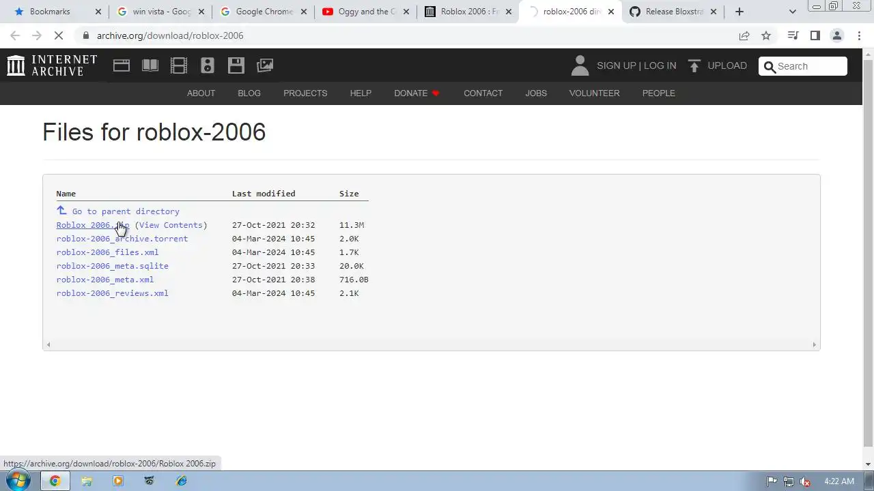Open the Audio speaker icon

(208, 65)
